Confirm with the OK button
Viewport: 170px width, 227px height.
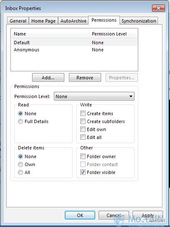[x=80, y=215]
